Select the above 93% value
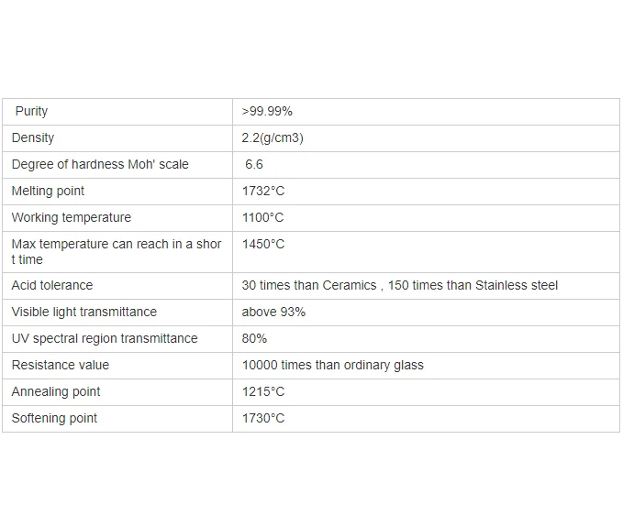Screen dimensions: 623x505 (273, 312)
